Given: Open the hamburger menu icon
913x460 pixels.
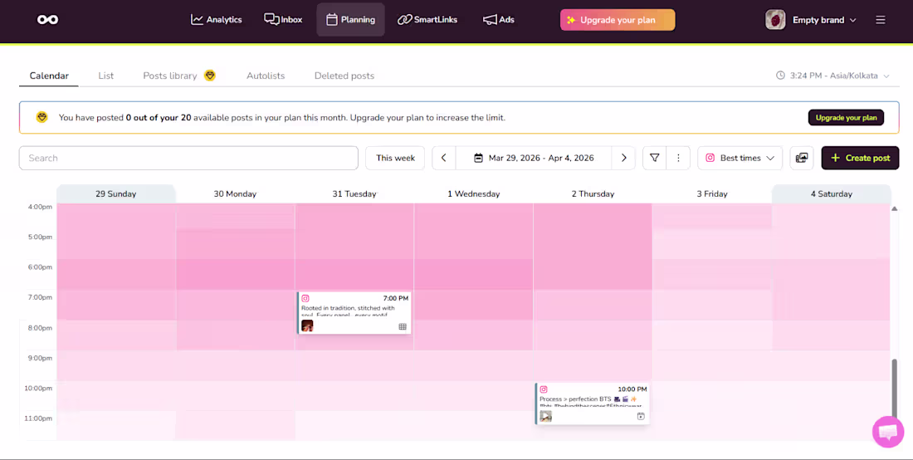Looking at the screenshot, I should coord(881,20).
